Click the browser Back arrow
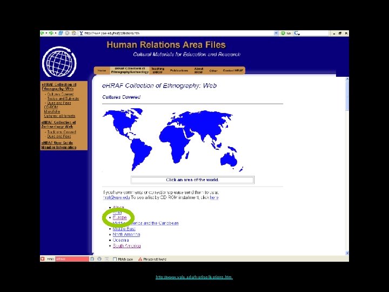 pos(43,33)
